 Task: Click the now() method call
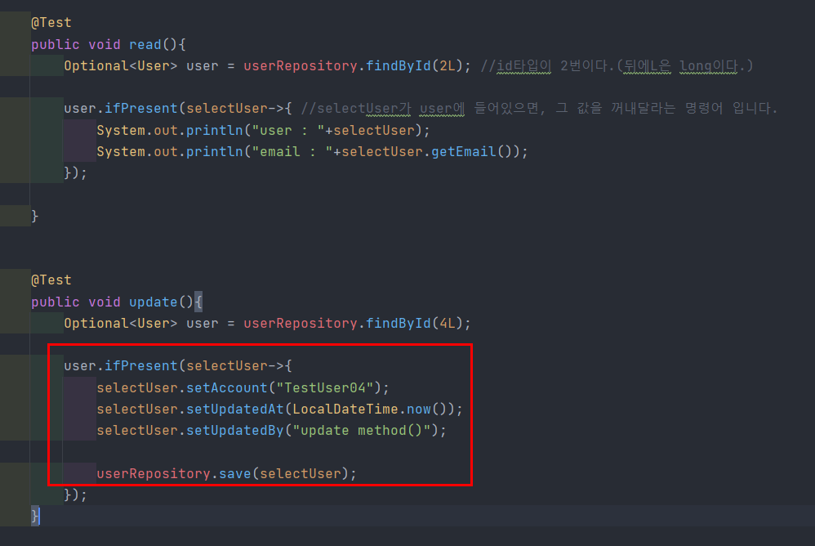(x=419, y=409)
